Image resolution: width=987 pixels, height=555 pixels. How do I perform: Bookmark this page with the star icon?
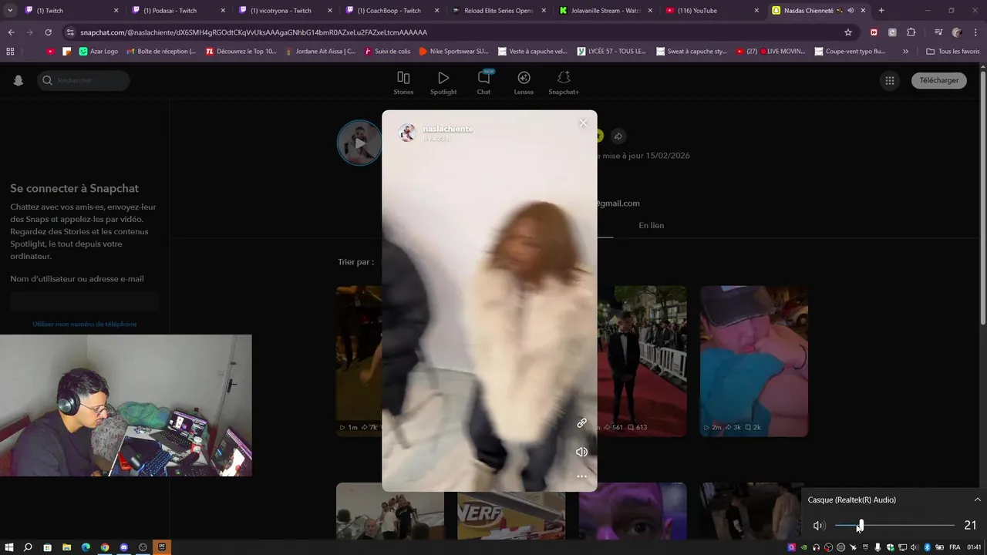point(848,32)
